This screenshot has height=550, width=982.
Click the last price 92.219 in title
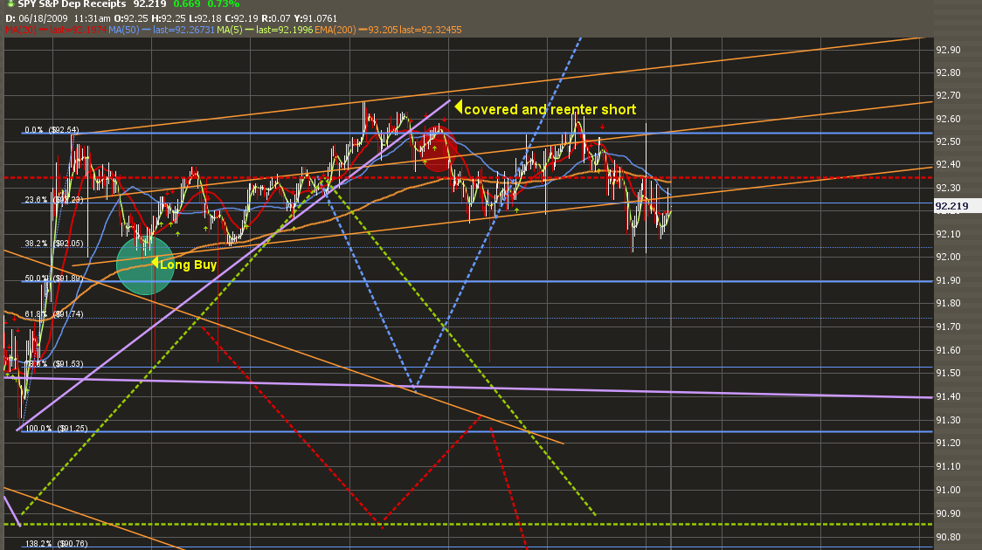click(149, 4)
